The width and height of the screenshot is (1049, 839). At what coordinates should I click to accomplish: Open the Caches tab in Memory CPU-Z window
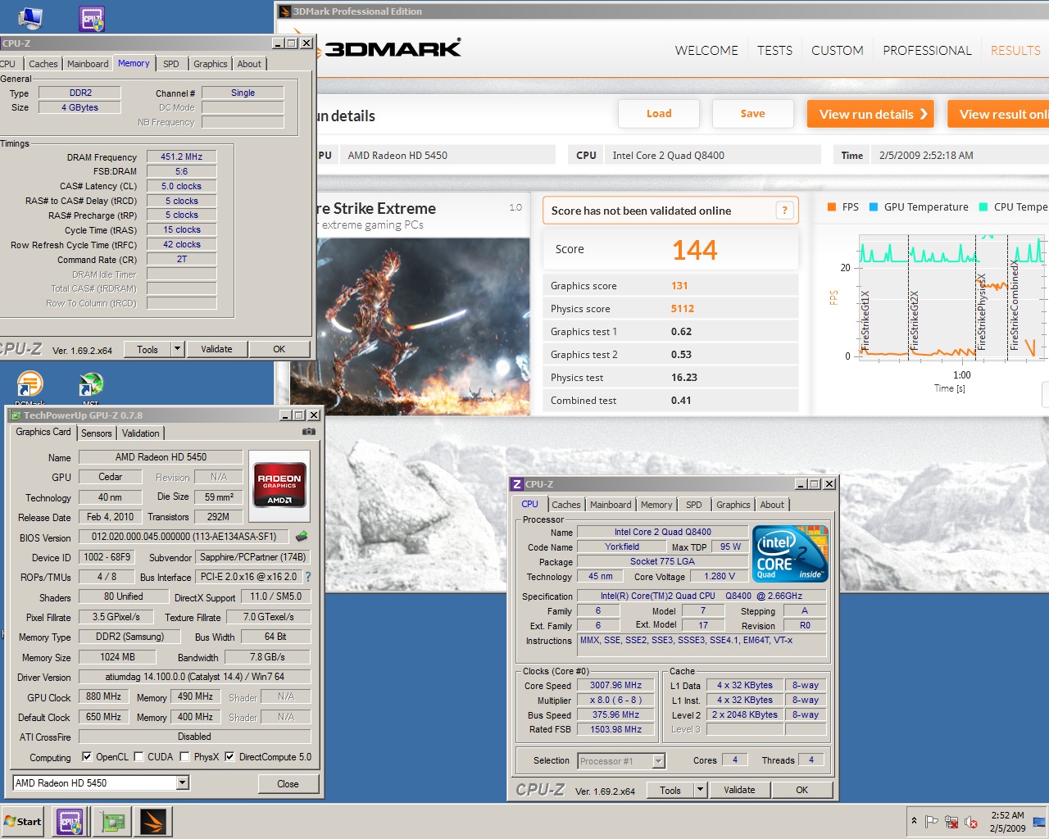pos(43,64)
